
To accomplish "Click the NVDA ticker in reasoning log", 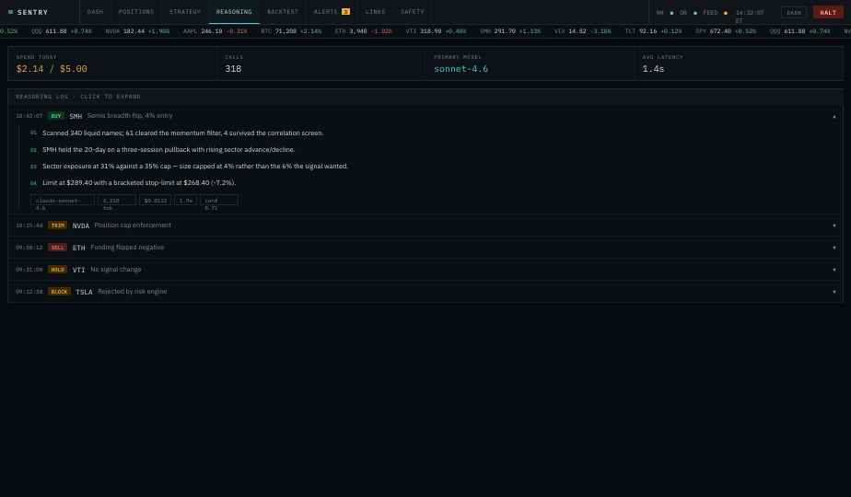I will [x=81, y=225].
